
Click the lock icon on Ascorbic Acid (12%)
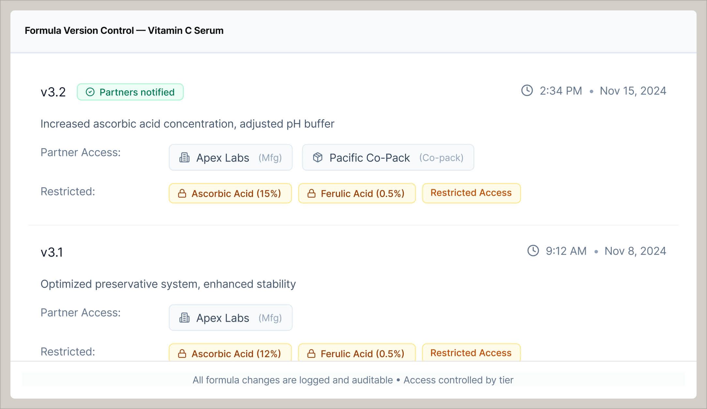click(x=182, y=354)
